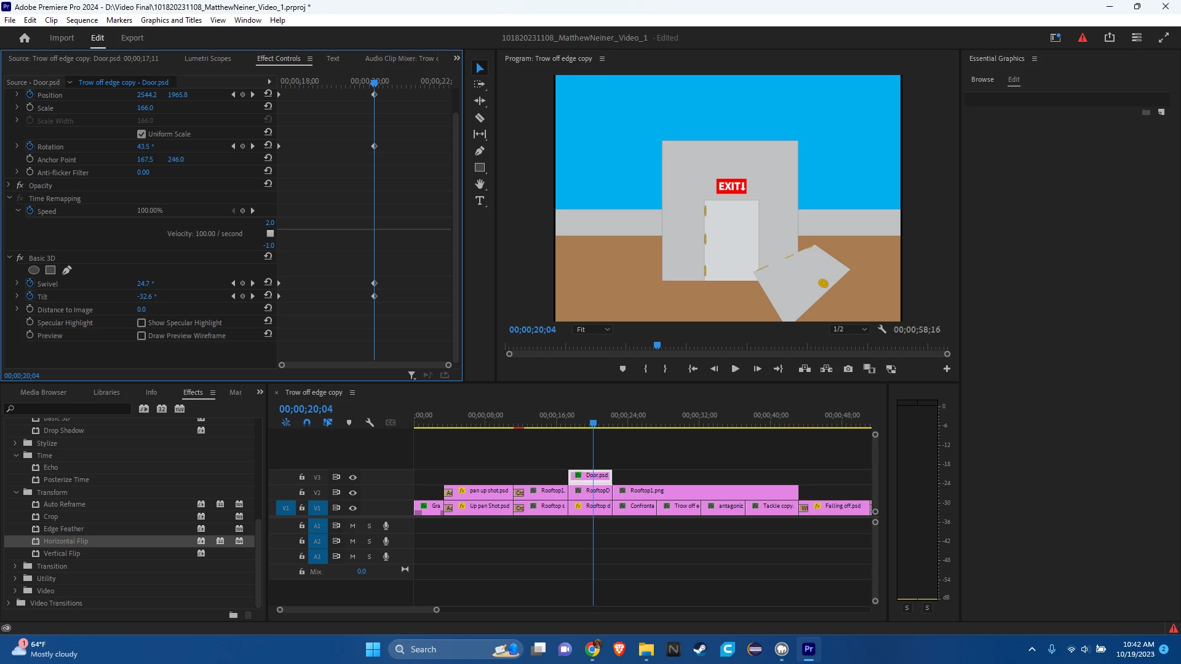This screenshot has height=664, width=1181.
Task: Open the Export workspace
Action: pos(132,38)
